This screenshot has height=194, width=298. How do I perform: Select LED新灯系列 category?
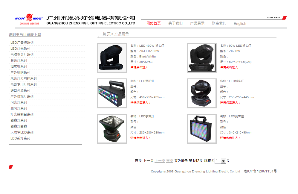[20, 138]
